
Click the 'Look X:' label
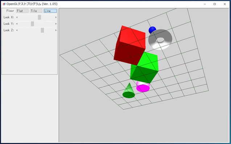click(x=9, y=17)
